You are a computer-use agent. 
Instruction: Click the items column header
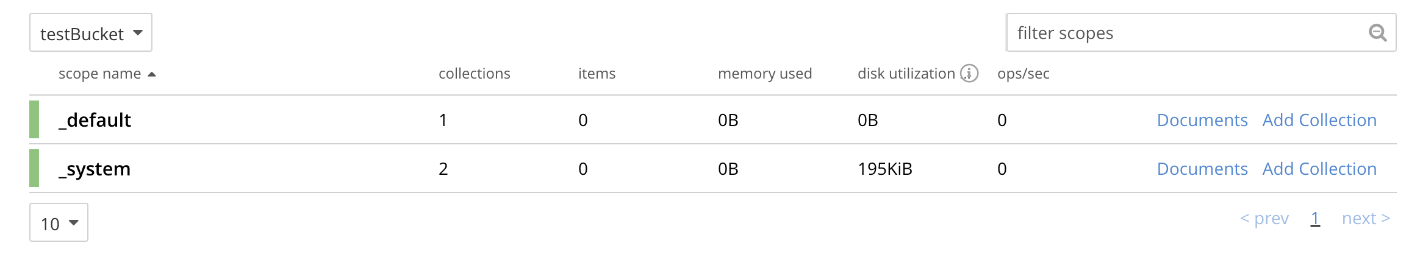pyautogui.click(x=597, y=74)
